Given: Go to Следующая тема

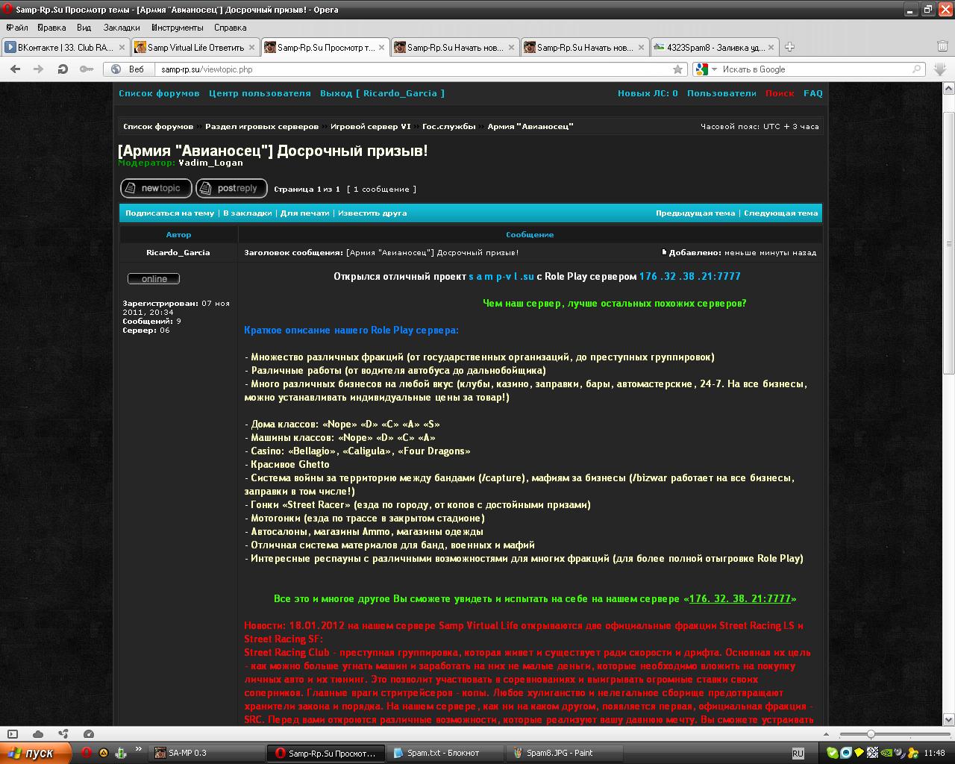Looking at the screenshot, I should coord(781,213).
